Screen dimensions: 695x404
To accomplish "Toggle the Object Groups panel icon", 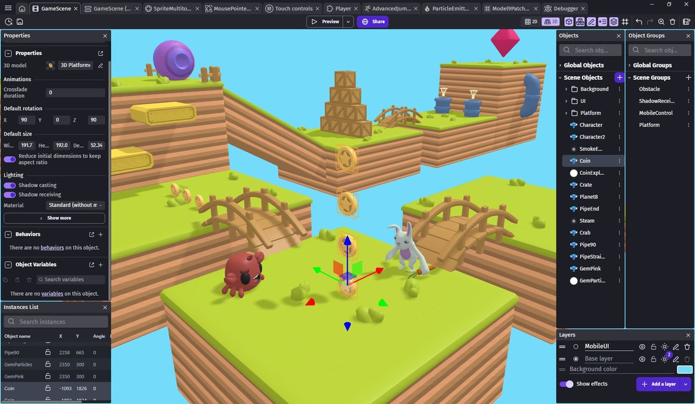I will [x=580, y=21].
